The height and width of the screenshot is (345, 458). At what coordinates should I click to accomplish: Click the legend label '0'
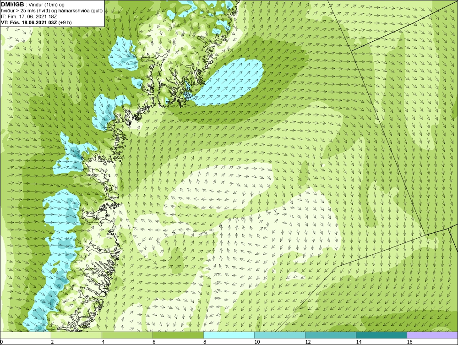tap(1, 342)
